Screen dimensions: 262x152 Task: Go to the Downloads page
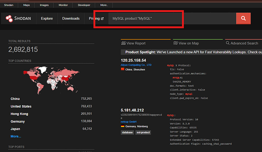pos(71,18)
